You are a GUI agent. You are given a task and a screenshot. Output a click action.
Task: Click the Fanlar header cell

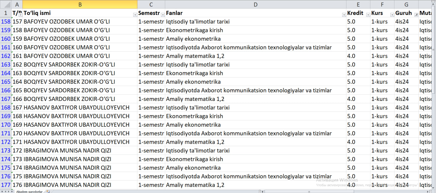point(255,13)
